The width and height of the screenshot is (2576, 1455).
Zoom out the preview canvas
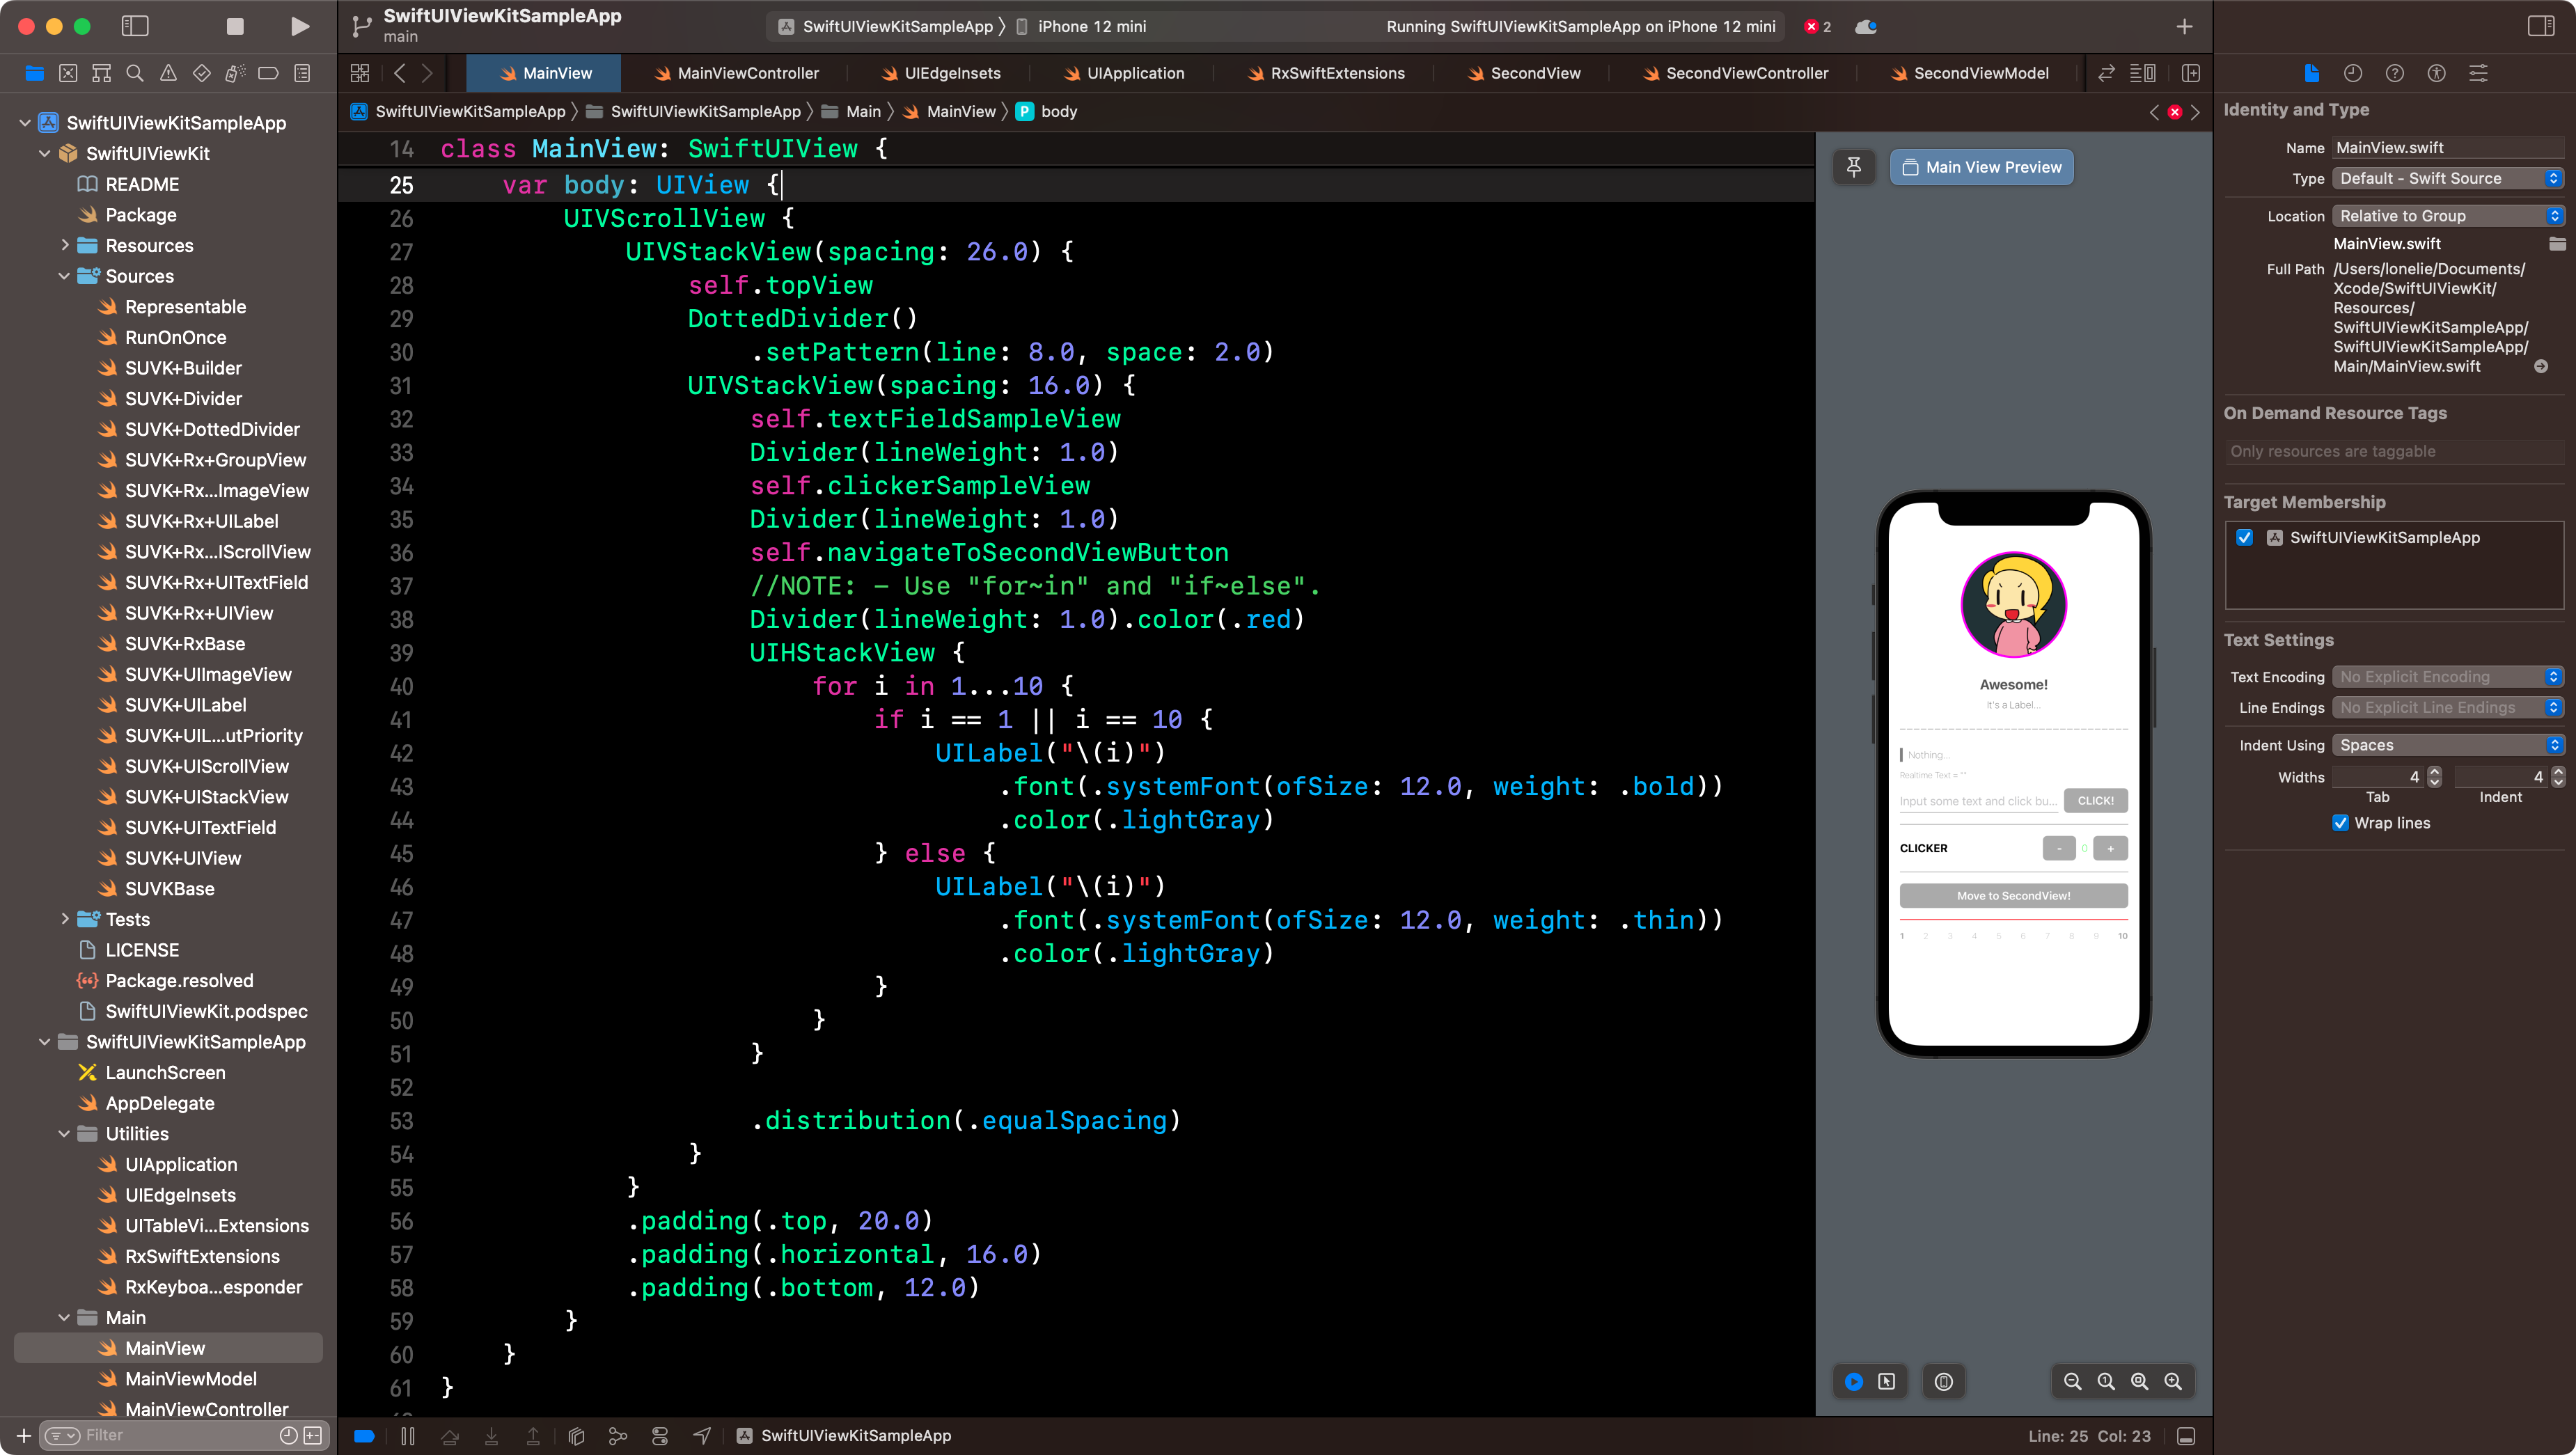point(2072,1381)
